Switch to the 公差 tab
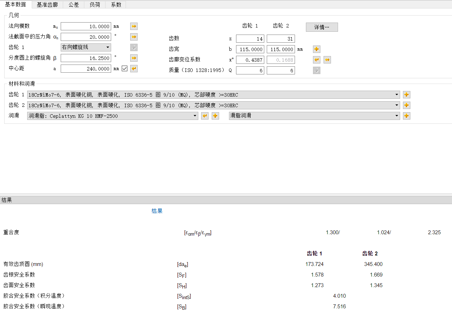Viewport: 452px width, 315px height. (74, 5)
